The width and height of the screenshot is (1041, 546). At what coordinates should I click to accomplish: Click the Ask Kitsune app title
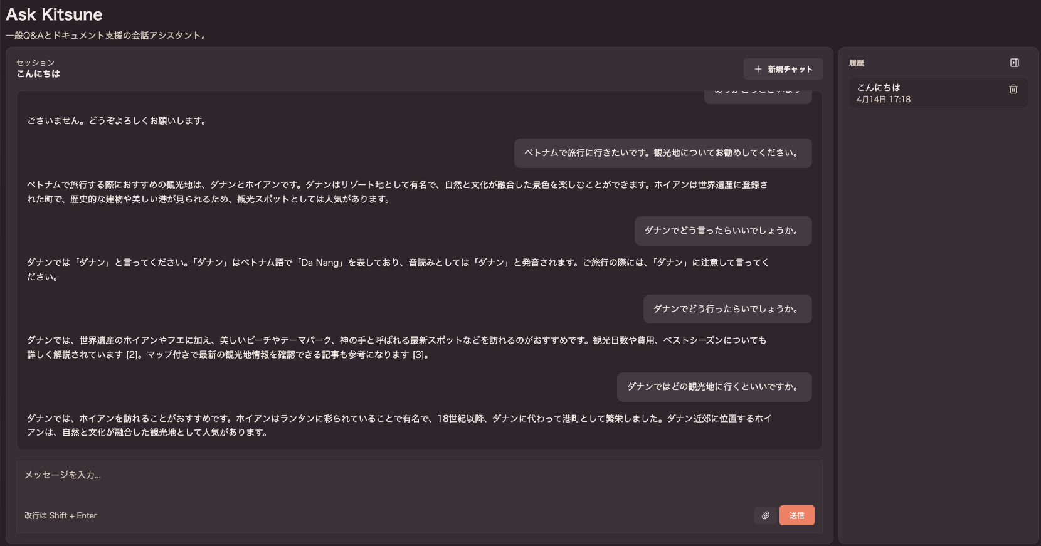pos(54,14)
